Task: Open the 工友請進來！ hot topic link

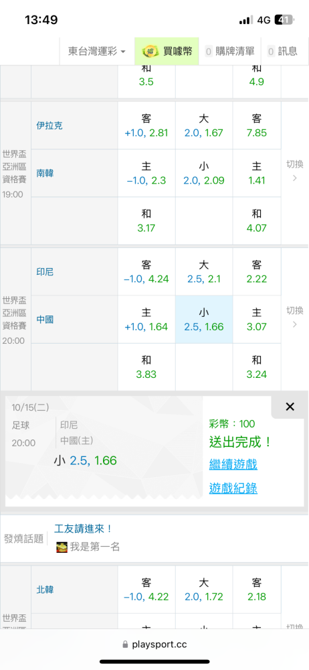Action: pyautogui.click(x=83, y=529)
